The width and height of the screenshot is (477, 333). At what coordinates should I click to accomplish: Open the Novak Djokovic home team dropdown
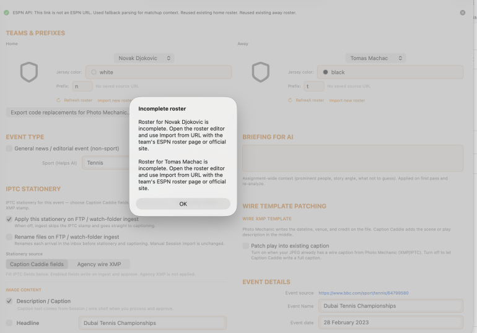click(x=144, y=58)
